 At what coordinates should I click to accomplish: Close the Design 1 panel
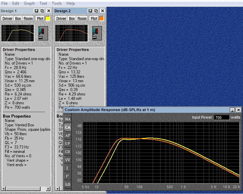point(49,11)
